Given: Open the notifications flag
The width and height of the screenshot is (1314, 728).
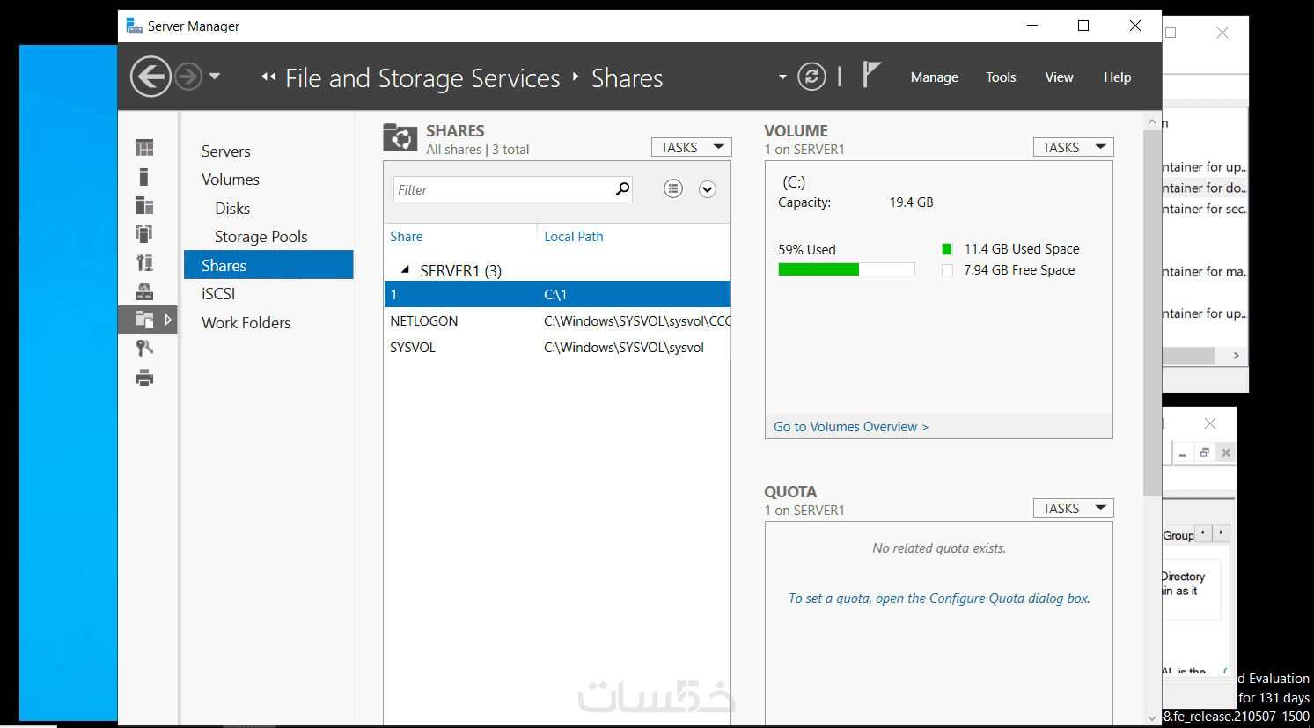Looking at the screenshot, I should 870,76.
